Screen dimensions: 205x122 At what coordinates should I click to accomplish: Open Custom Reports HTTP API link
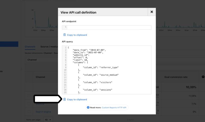point(114,107)
